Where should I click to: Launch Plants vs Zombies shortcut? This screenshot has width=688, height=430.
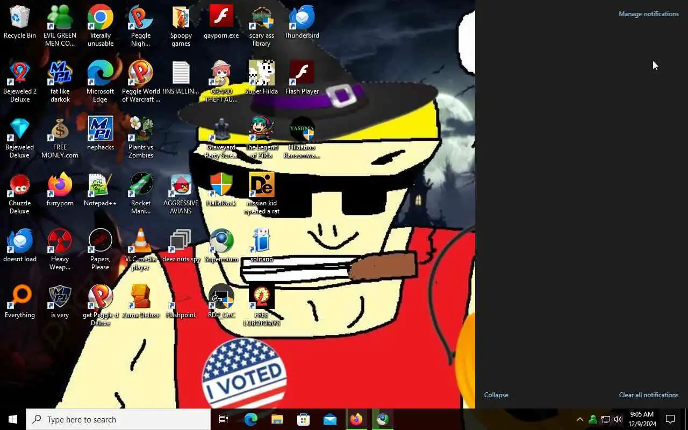141,138
